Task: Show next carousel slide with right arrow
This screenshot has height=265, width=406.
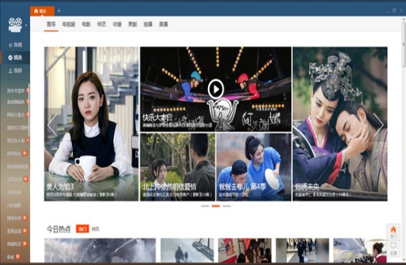Action: click(x=378, y=125)
